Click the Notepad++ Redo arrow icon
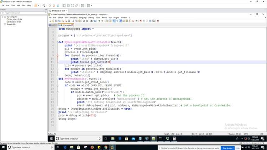Viewport: 267px width, 150px height. (x=87, y=21)
